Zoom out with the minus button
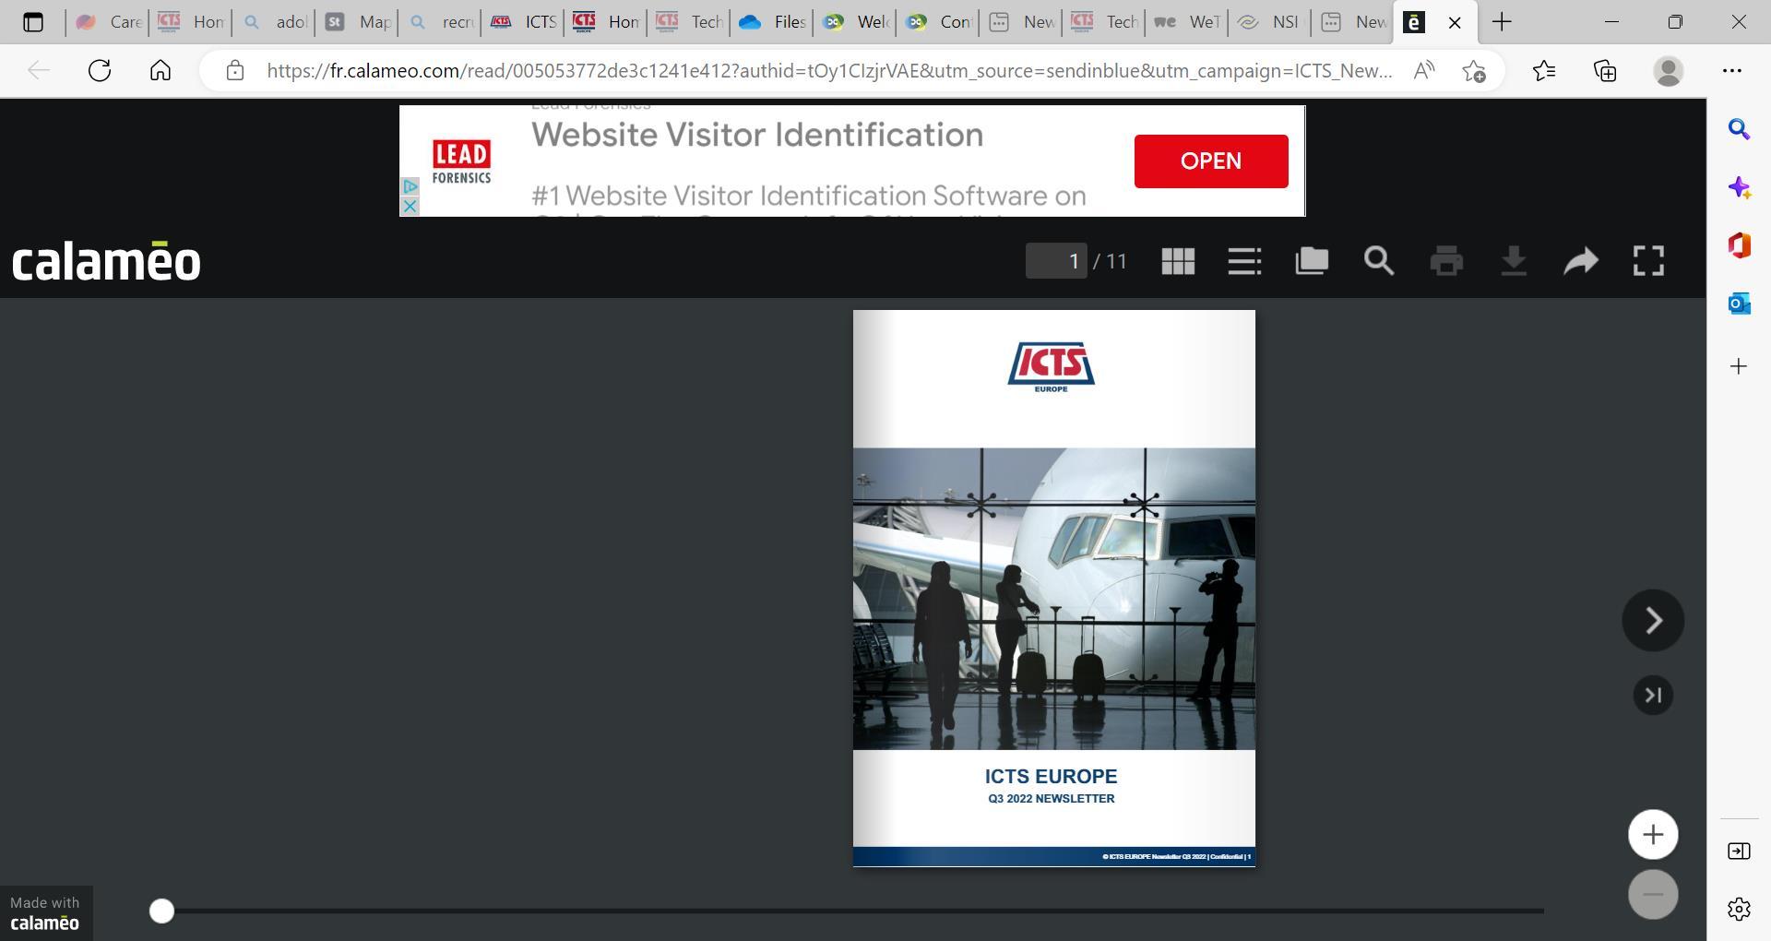Image resolution: width=1771 pixels, height=941 pixels. click(1653, 894)
